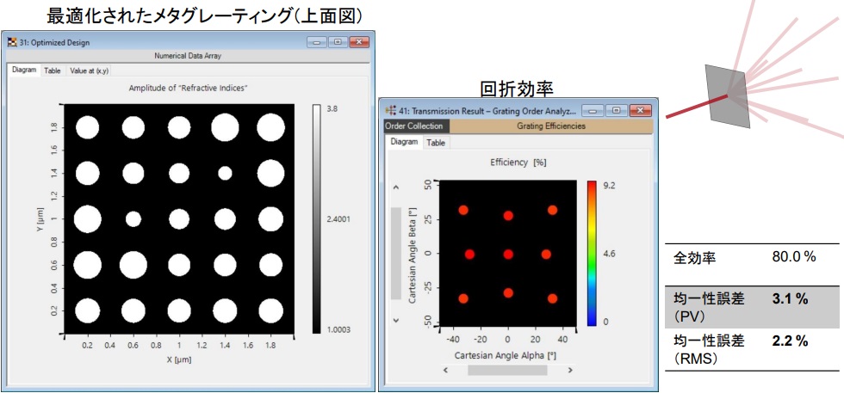Minimize the Transmission Result window
844x393 pixels.
point(593,110)
